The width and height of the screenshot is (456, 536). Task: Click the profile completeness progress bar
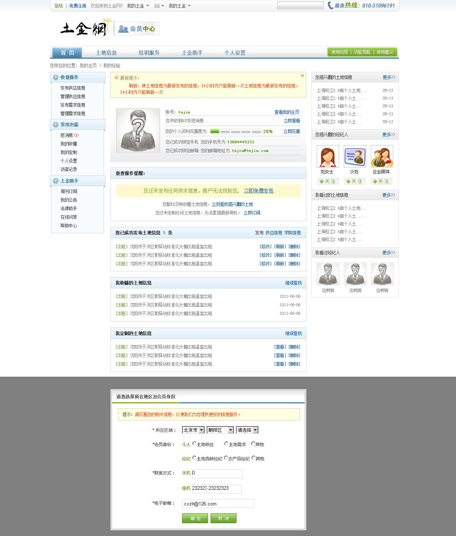(235, 131)
